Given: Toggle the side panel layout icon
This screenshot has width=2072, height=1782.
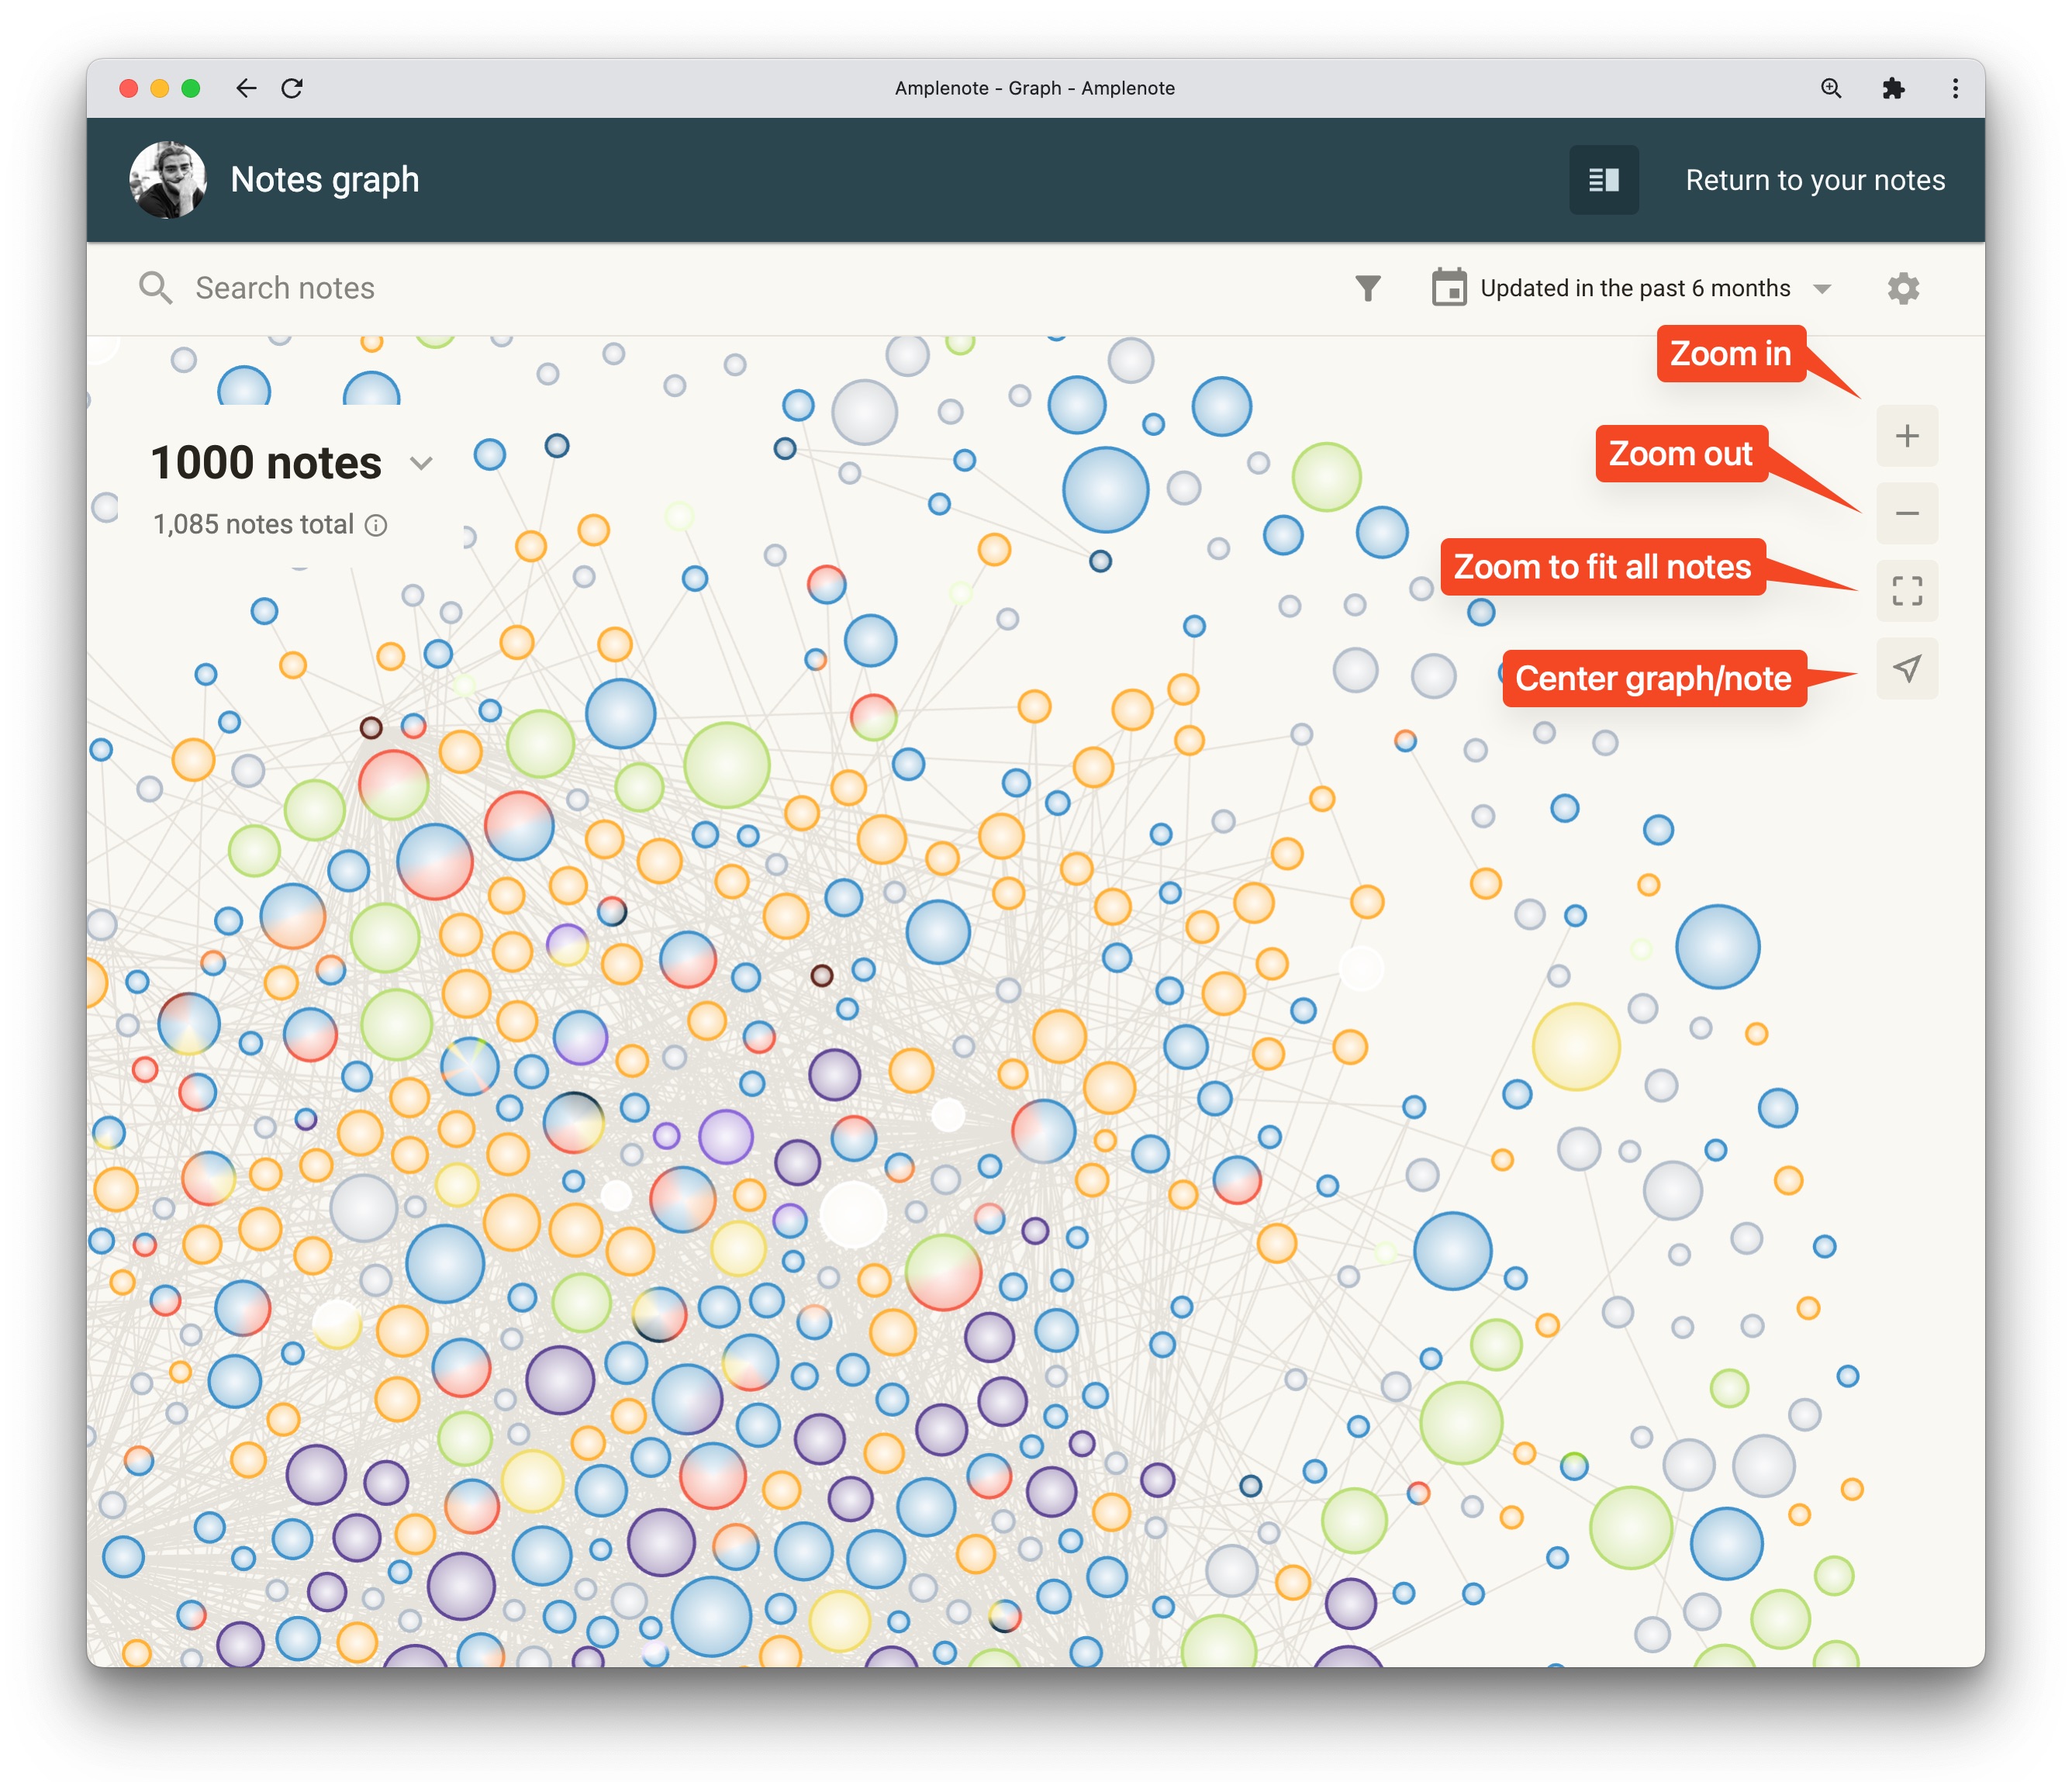Looking at the screenshot, I should click(1603, 180).
